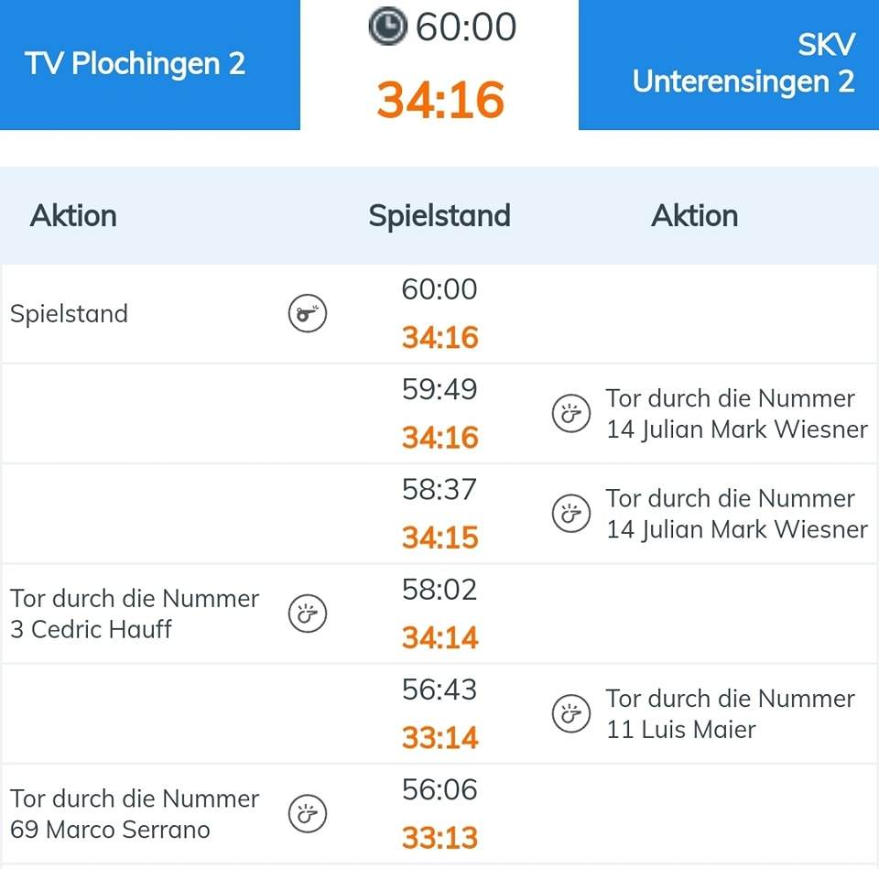Open Julian Mark Wiesner's 58:37 goal entry
The height and width of the screenshot is (869, 879).
(736, 514)
